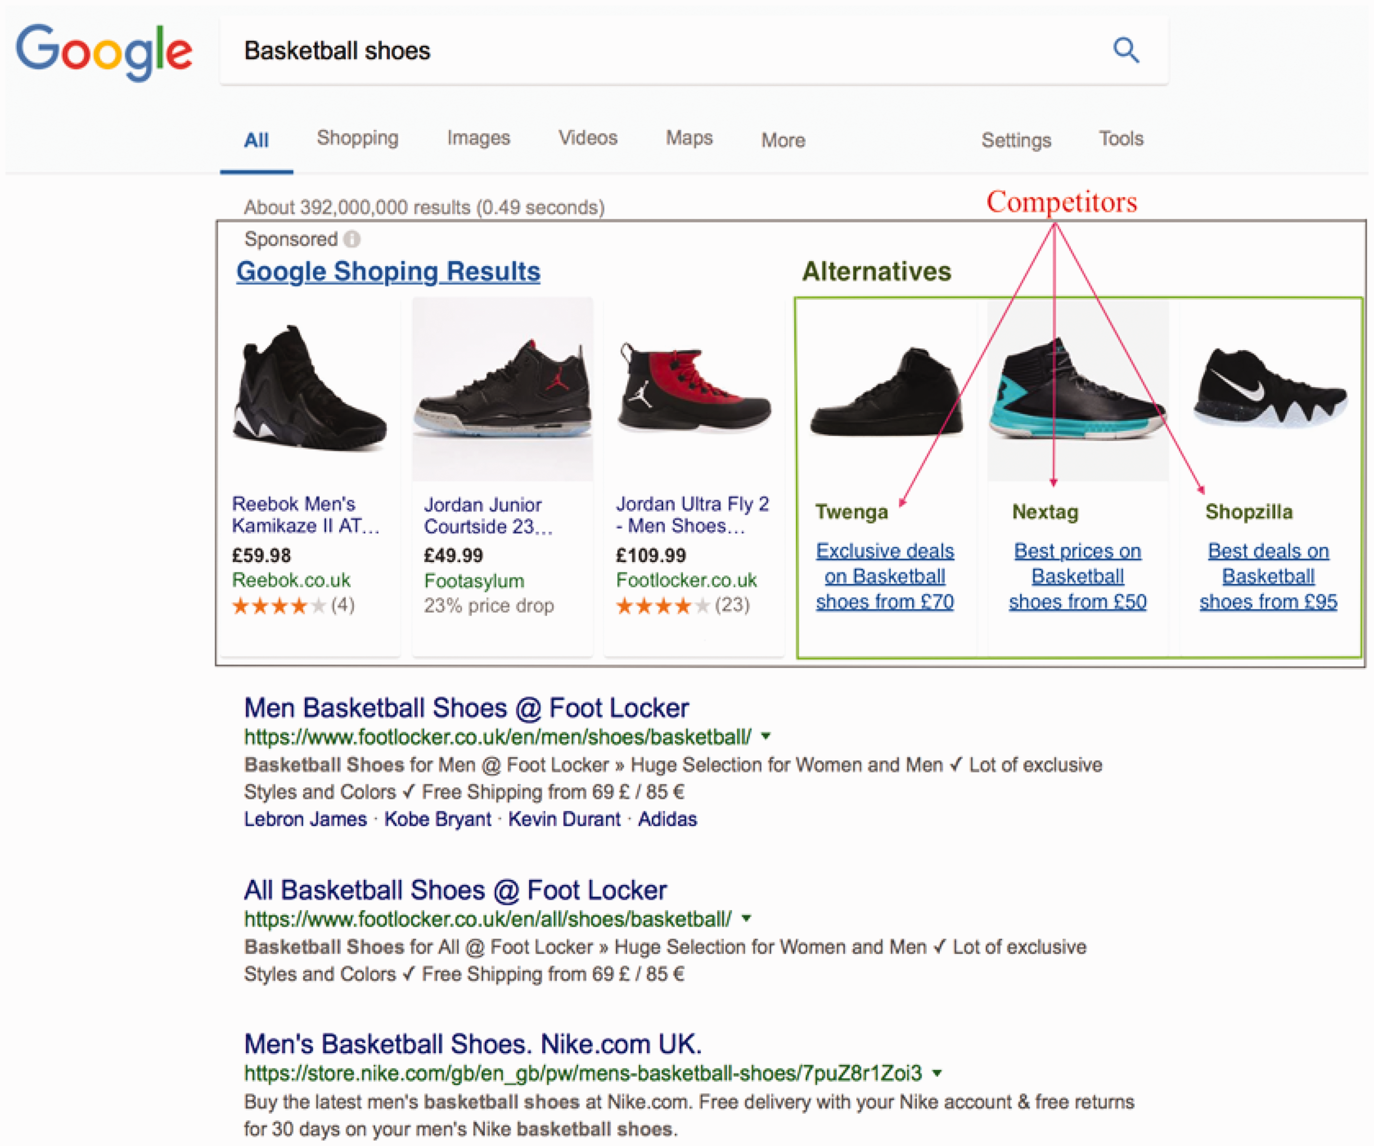Click the Google logo
The height and width of the screenshot is (1146, 1374).
pyautogui.click(x=105, y=53)
